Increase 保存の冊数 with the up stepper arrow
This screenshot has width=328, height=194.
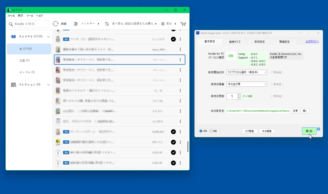tap(239, 95)
